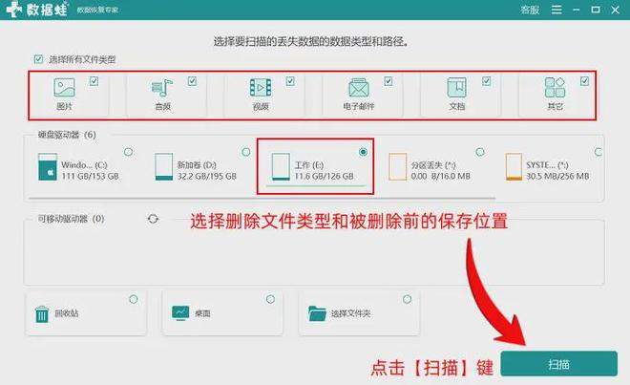Viewport: 630px width, 385px height.
Task: Click the horizontal scrollbar under hard drives
Action: point(262,198)
